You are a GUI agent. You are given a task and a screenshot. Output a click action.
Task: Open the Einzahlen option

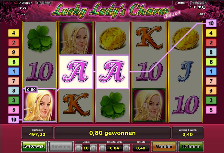point(44,3)
